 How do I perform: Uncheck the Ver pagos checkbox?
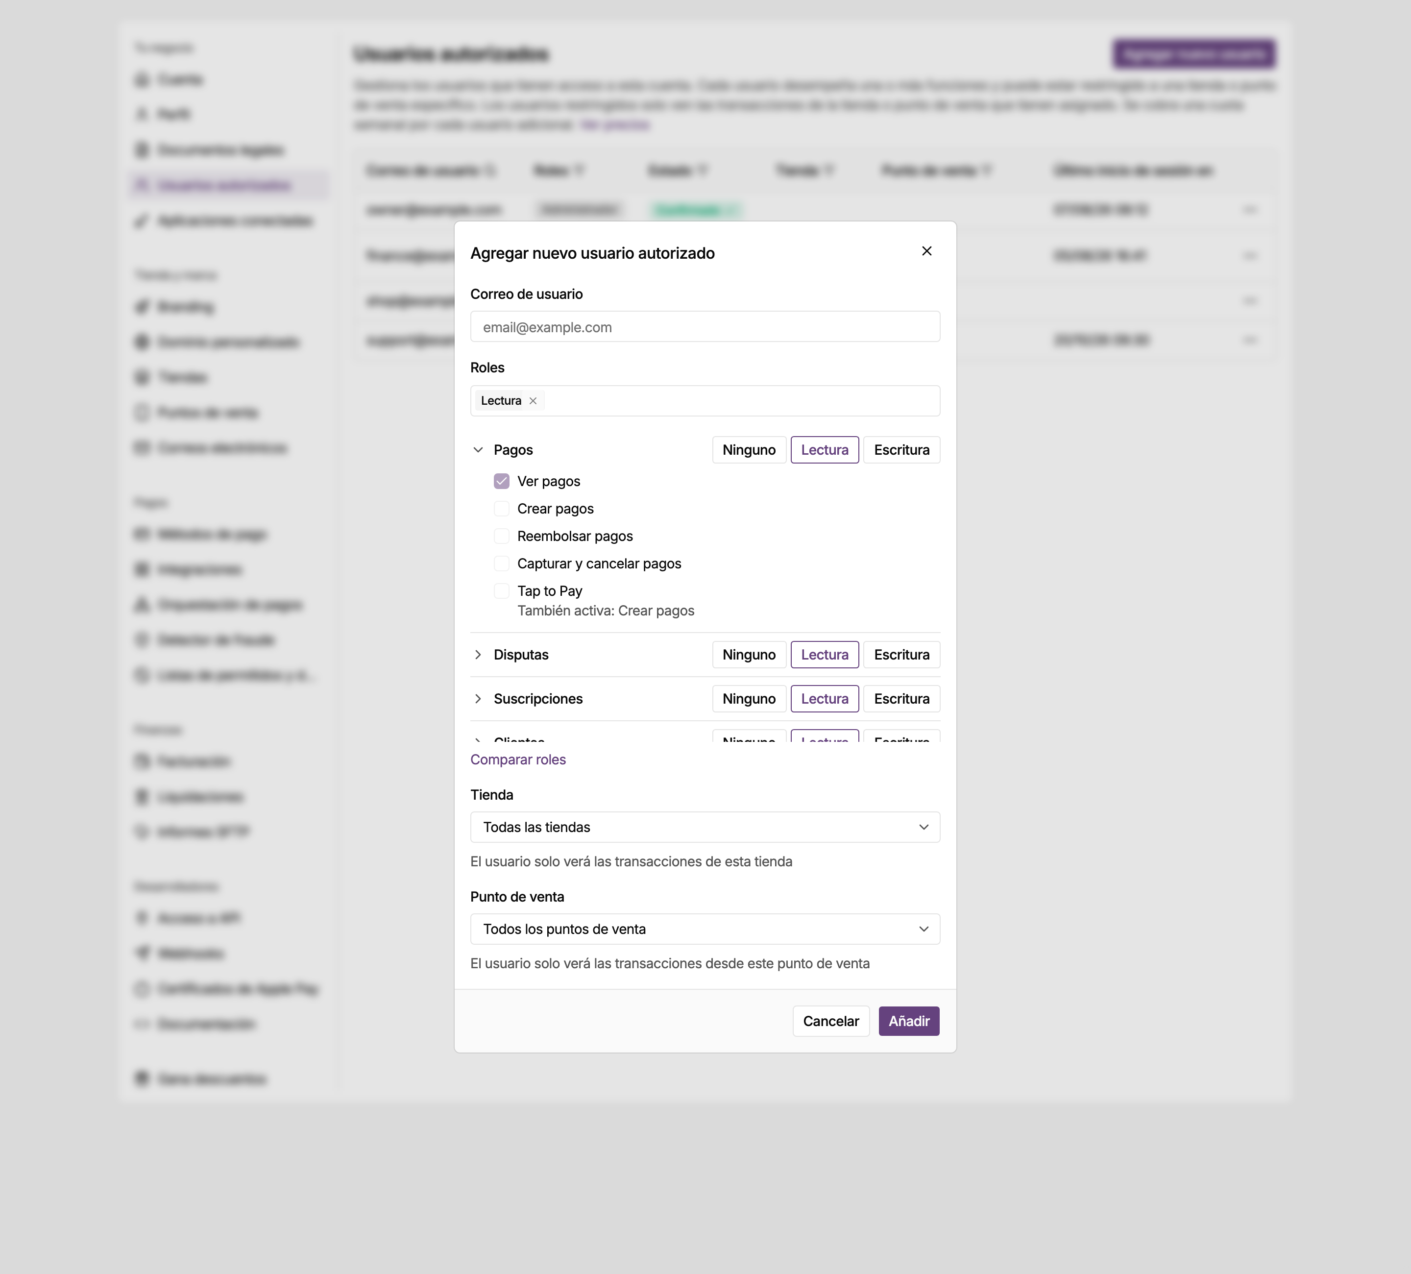[x=501, y=482]
